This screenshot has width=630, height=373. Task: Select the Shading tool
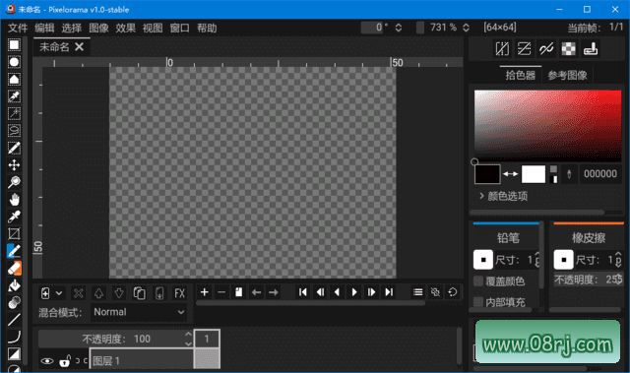[x=14, y=303]
